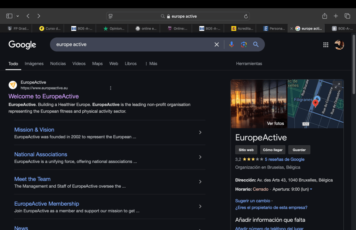Go to the Google logo homepage
Viewport: 356px width, 230px height.
(x=22, y=45)
